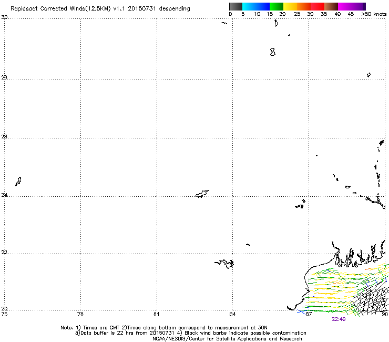Click latitude label 22 on left axis

click(4, 253)
